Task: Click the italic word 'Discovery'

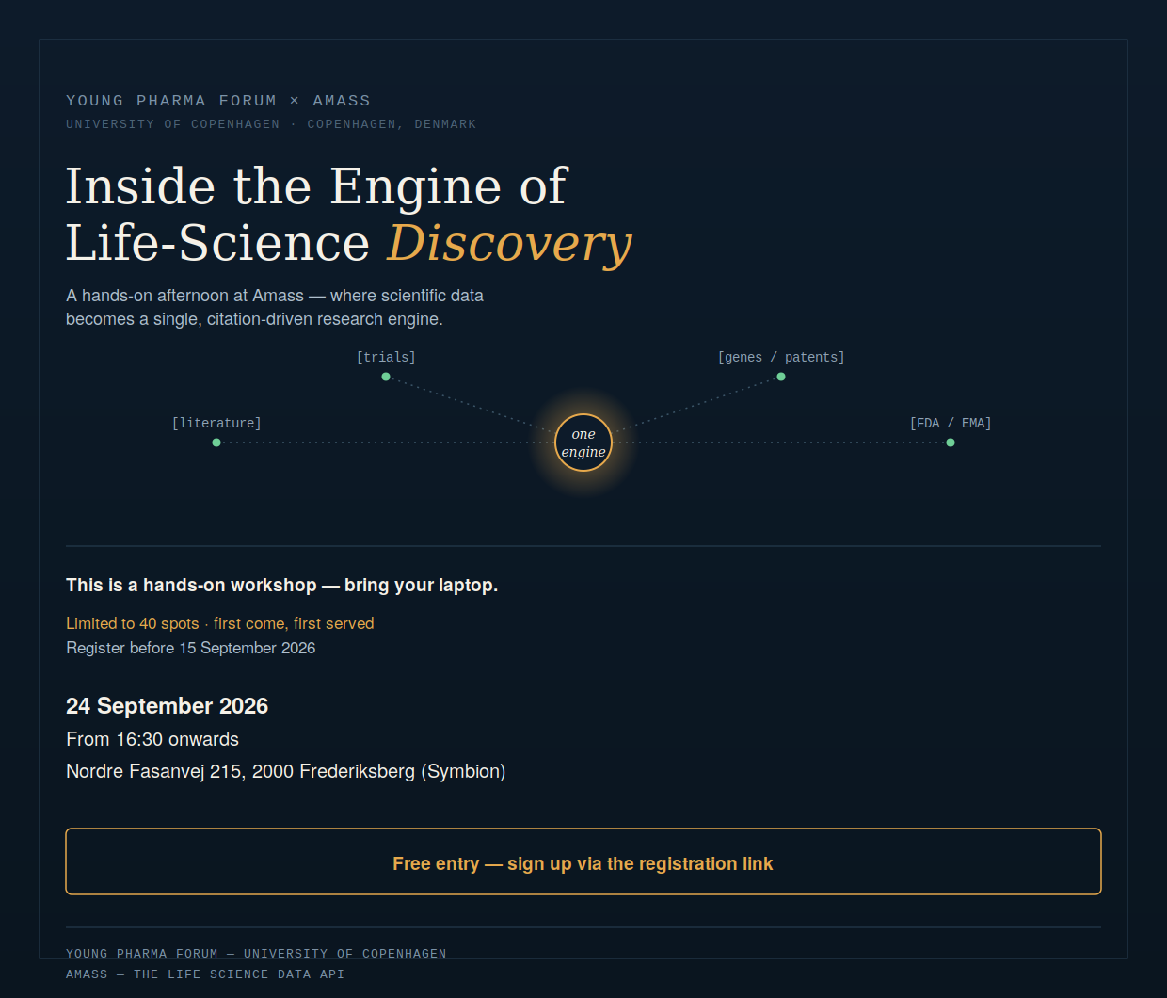Action: [510, 244]
